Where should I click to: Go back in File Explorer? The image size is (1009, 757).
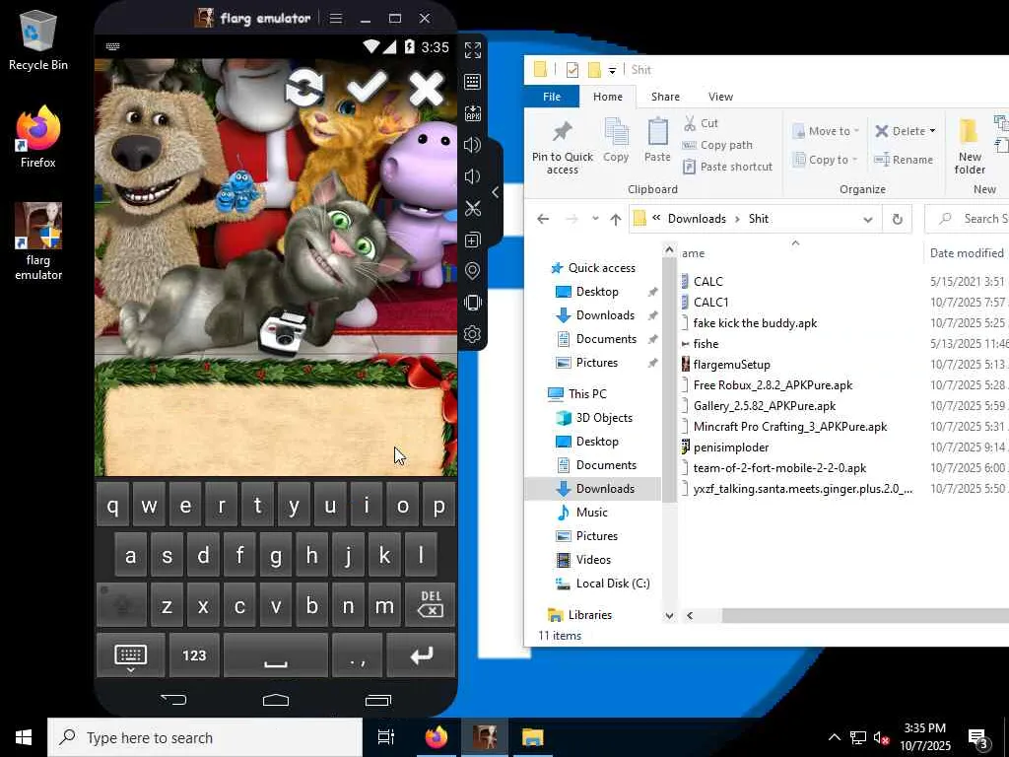543,219
